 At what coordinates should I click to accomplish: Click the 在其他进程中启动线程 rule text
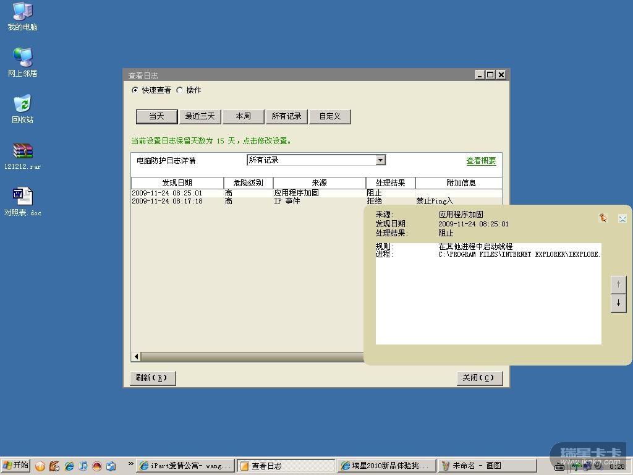pos(475,246)
